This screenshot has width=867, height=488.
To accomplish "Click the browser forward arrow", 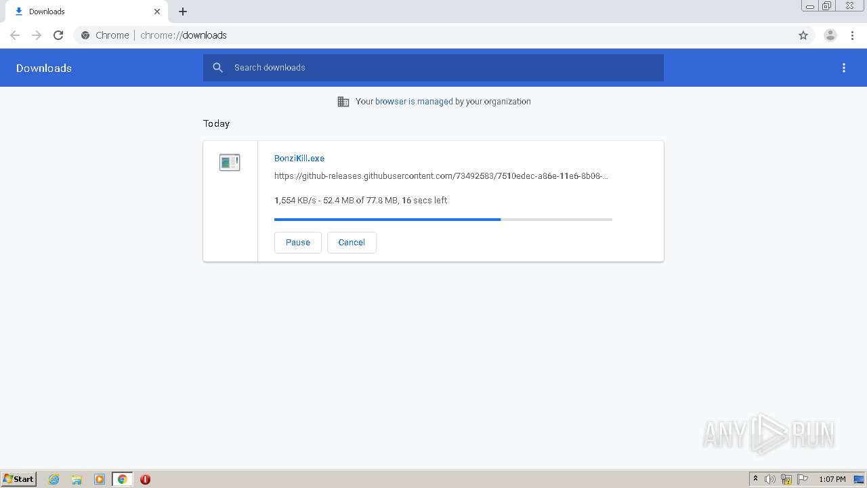I will tap(37, 35).
